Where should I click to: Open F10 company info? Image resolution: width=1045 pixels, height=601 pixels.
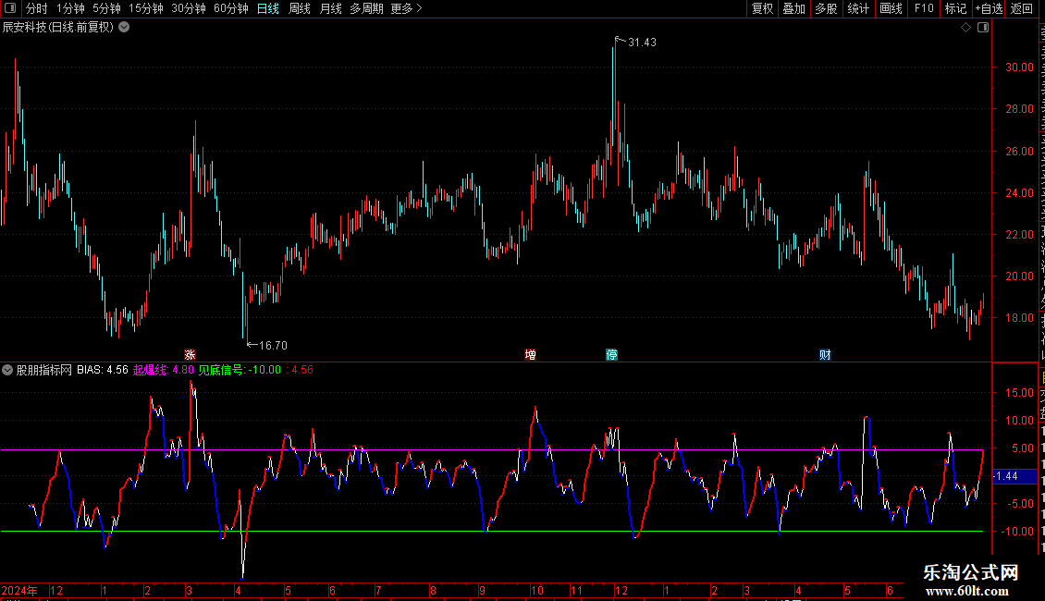(924, 8)
